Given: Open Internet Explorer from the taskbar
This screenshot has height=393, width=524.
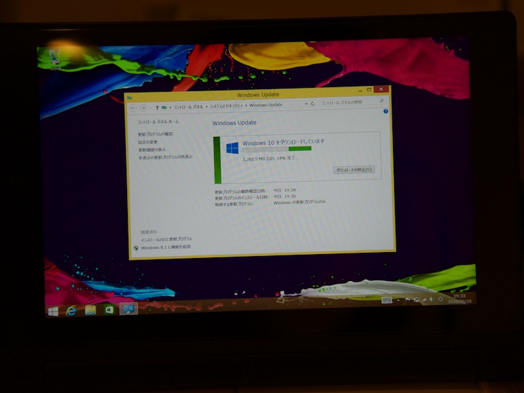Looking at the screenshot, I should point(71,310).
